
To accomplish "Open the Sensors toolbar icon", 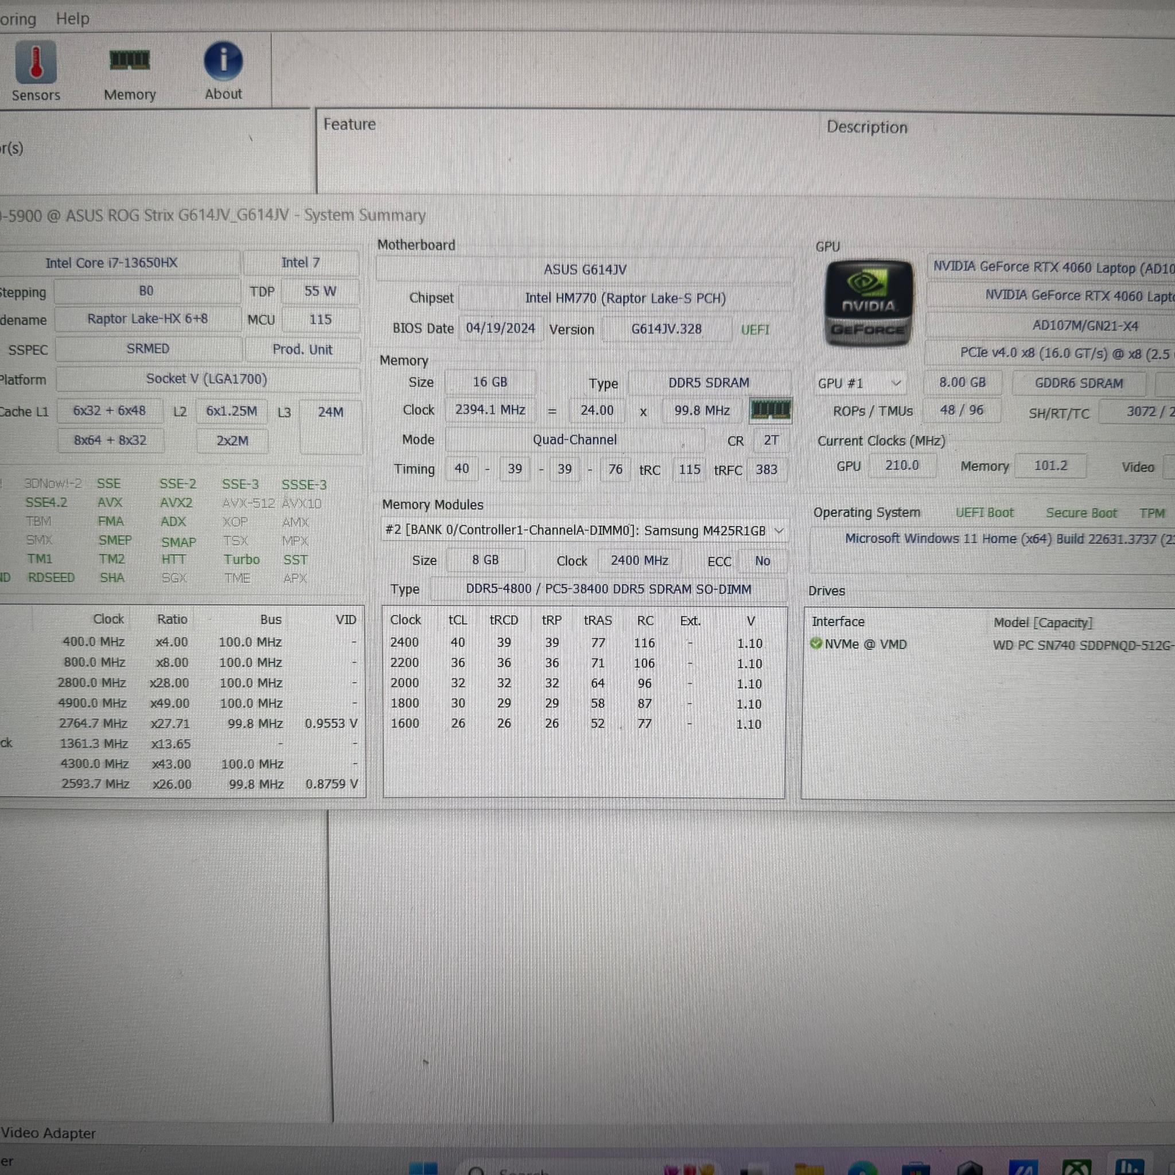I will point(36,71).
